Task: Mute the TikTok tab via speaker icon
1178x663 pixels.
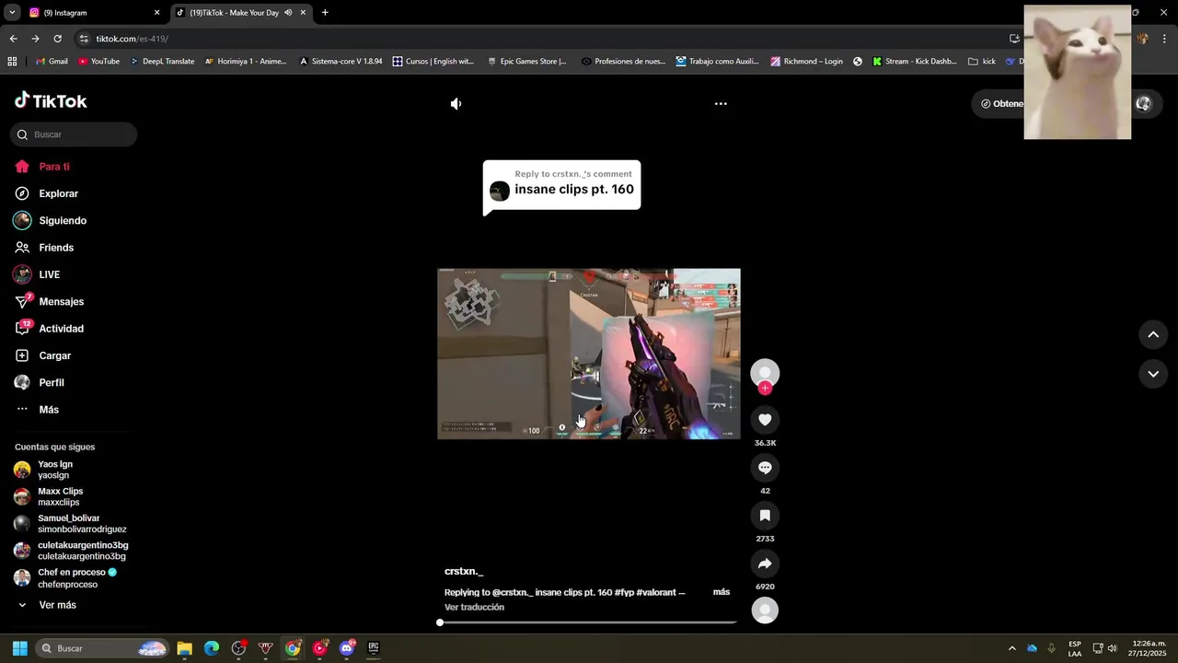Action: click(288, 13)
